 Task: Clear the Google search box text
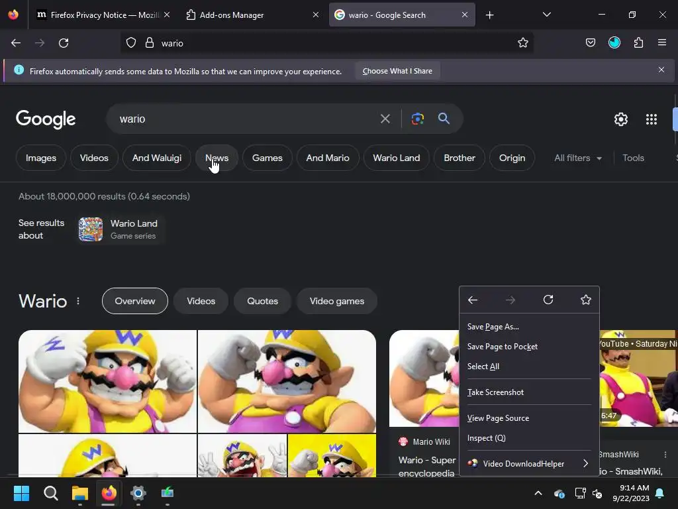point(385,119)
